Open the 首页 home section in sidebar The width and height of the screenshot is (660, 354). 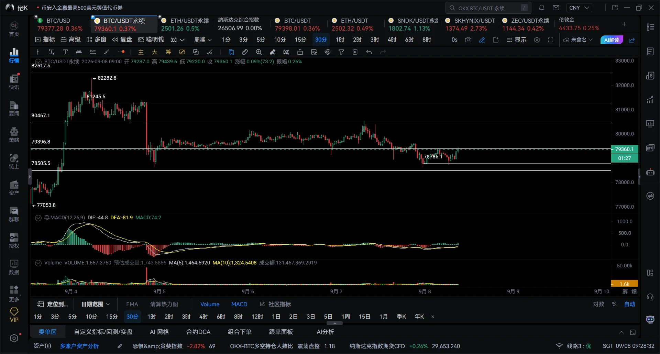pyautogui.click(x=14, y=29)
